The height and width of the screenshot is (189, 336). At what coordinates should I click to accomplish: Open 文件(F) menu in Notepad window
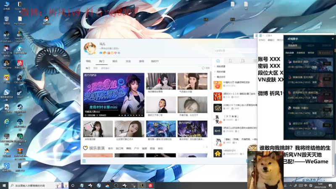262,40
